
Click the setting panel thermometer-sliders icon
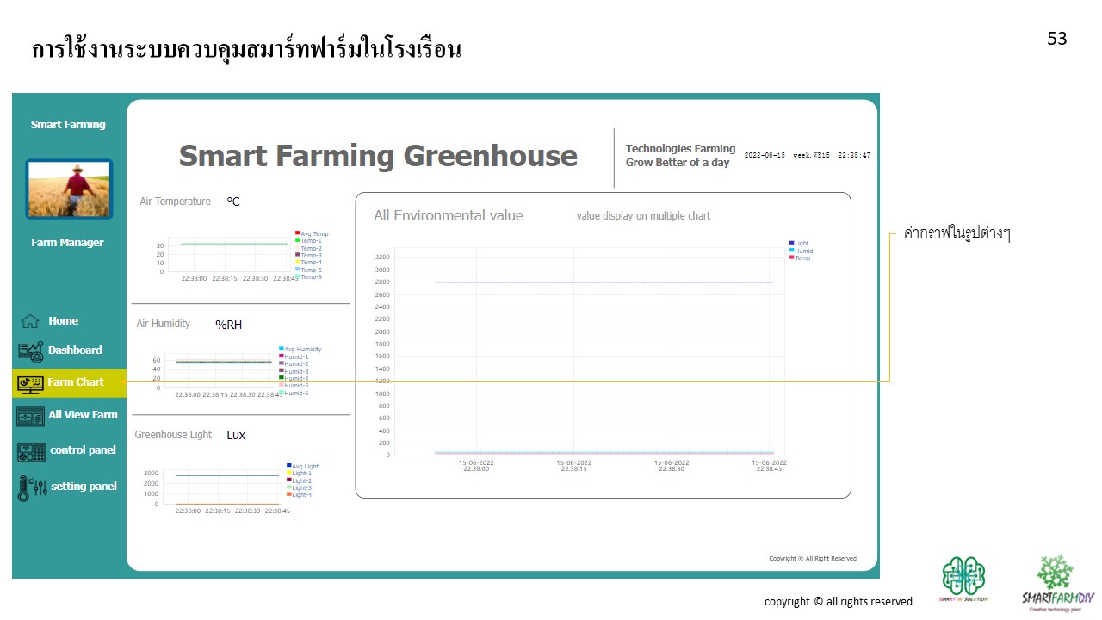[x=32, y=488]
